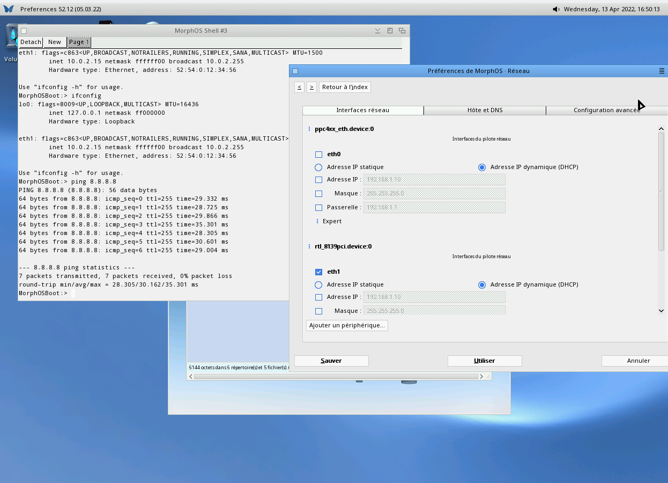The image size is (668, 483).
Task: Click the date and time clock display
Action: point(612,9)
